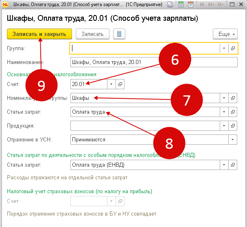Open the calculator from title bar
Viewport: 247px width, 227px height.
click(180, 5)
